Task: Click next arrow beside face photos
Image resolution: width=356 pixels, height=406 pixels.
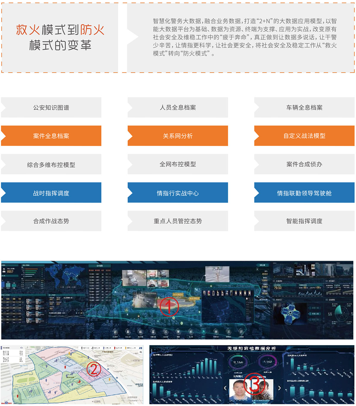Action: click(x=279, y=388)
